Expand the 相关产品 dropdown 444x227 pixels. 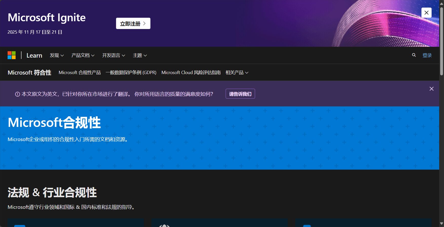tap(237, 73)
